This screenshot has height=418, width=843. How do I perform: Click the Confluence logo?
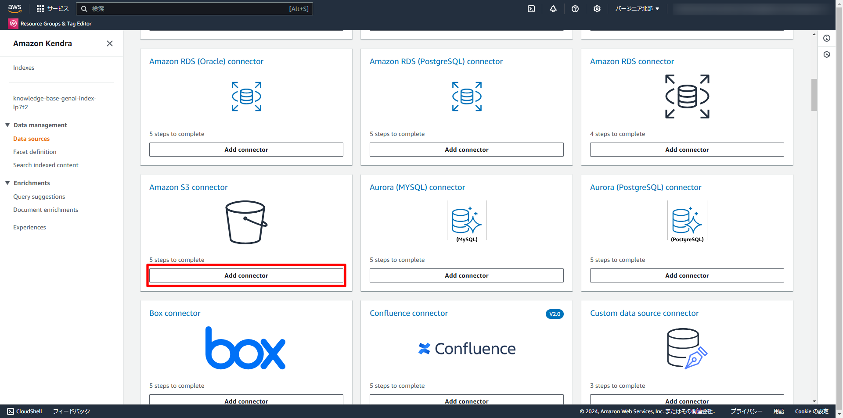(467, 349)
